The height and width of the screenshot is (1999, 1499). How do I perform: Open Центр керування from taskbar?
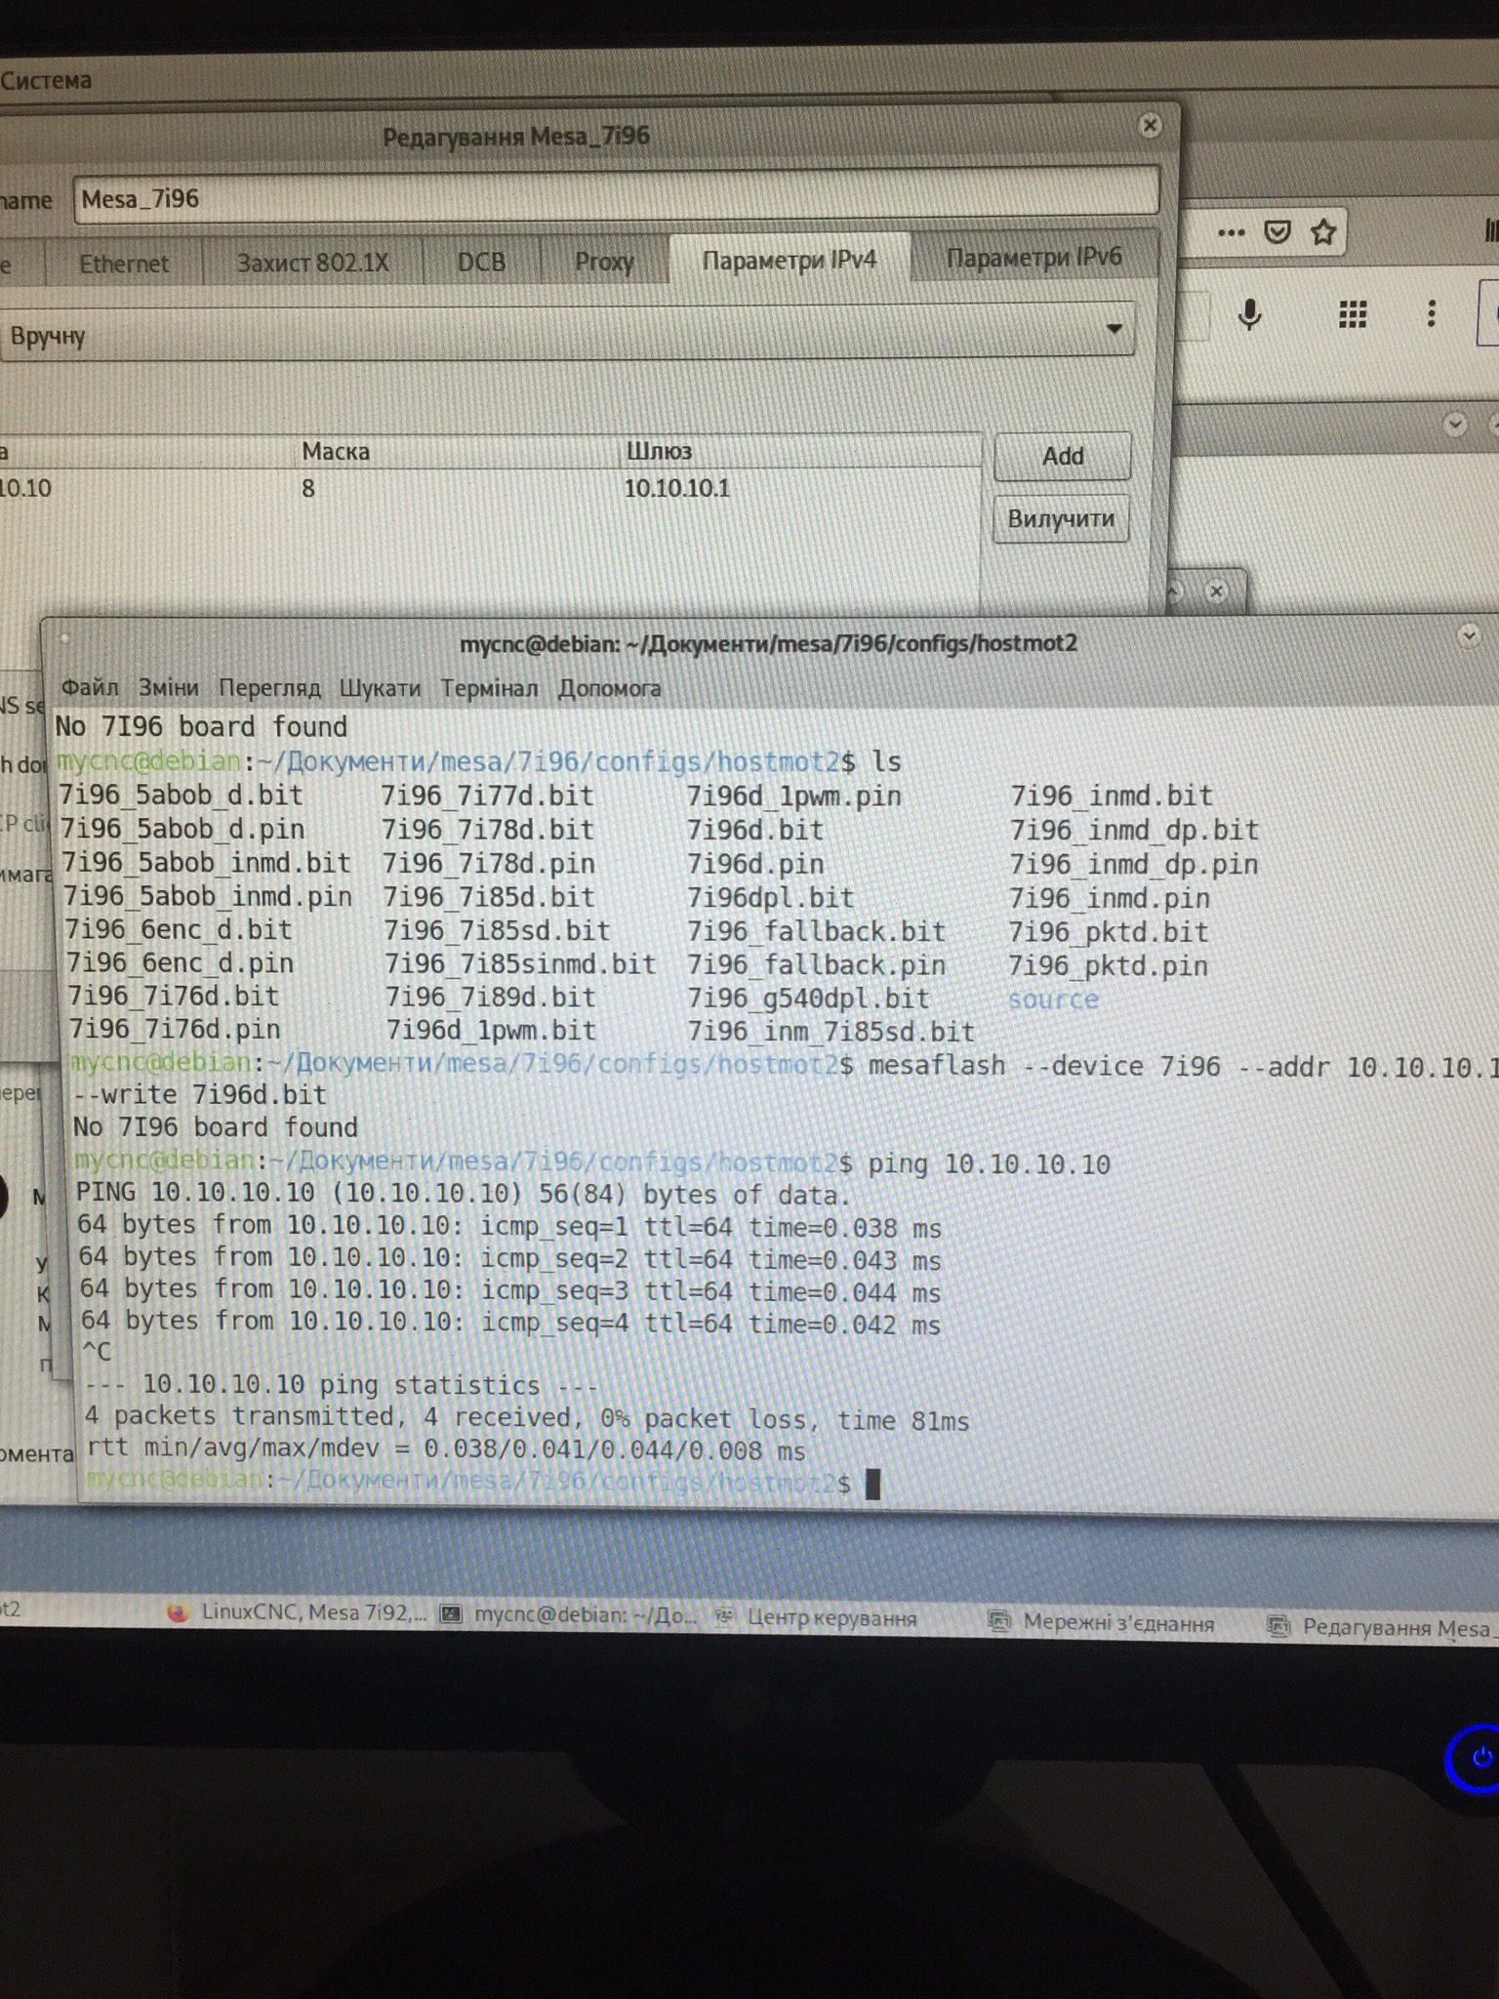pyautogui.click(x=816, y=1618)
